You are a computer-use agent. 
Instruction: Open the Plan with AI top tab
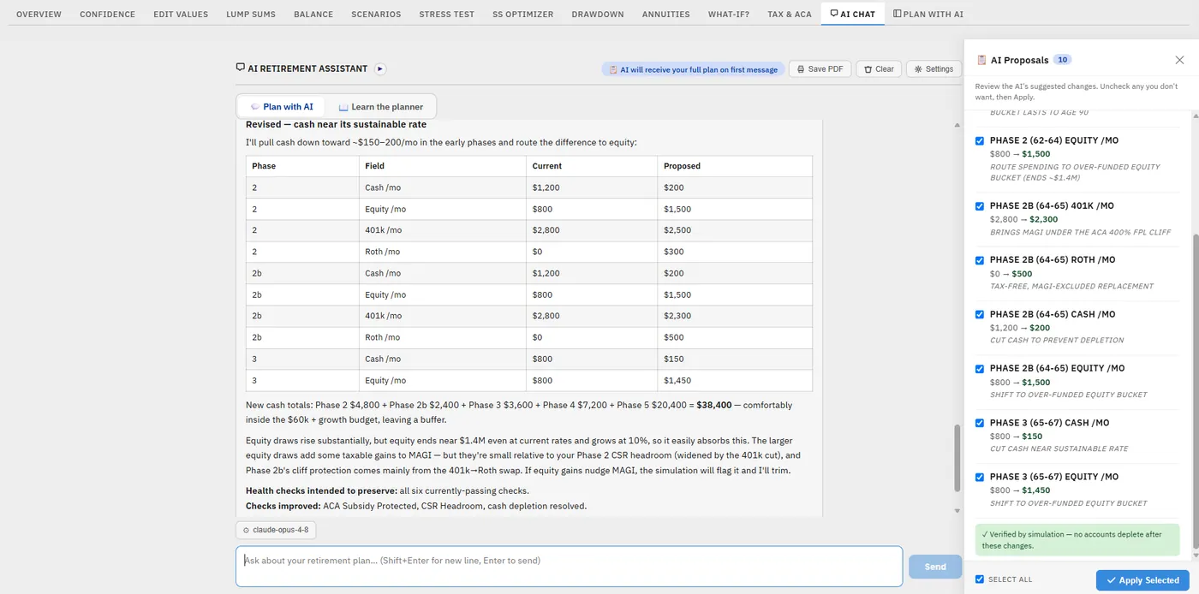click(x=928, y=14)
